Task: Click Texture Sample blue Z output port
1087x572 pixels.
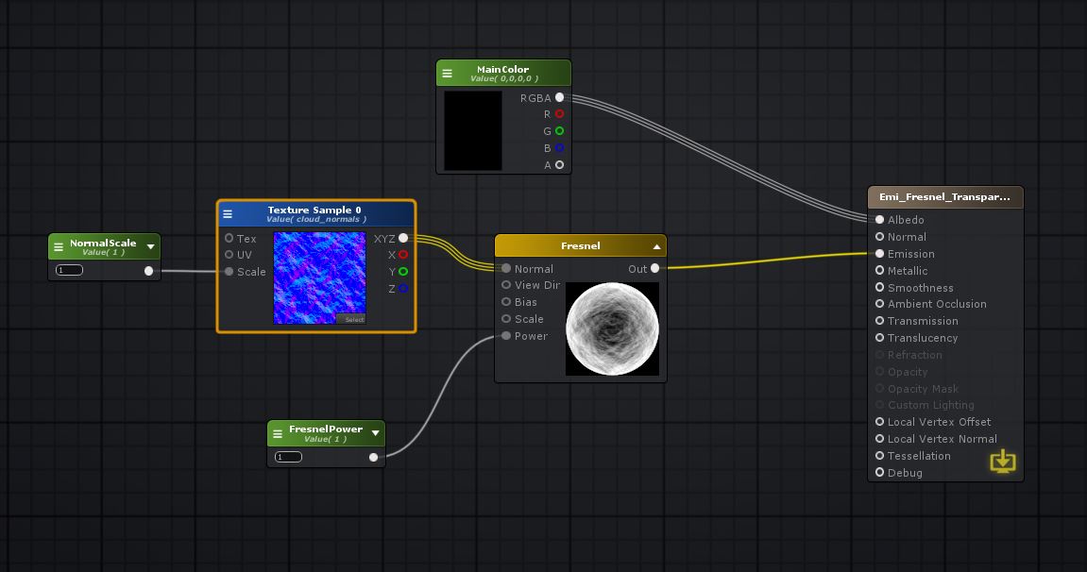Action: coord(402,289)
